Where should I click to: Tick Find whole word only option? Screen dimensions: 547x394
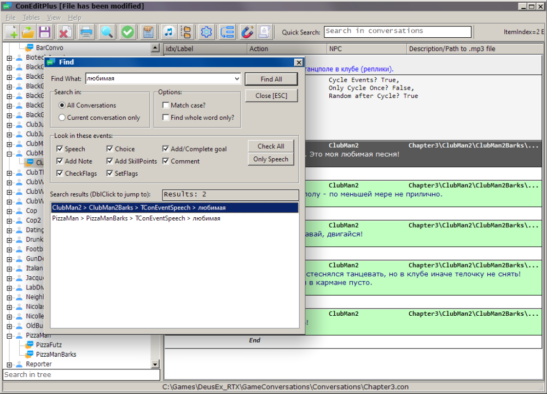tap(166, 118)
